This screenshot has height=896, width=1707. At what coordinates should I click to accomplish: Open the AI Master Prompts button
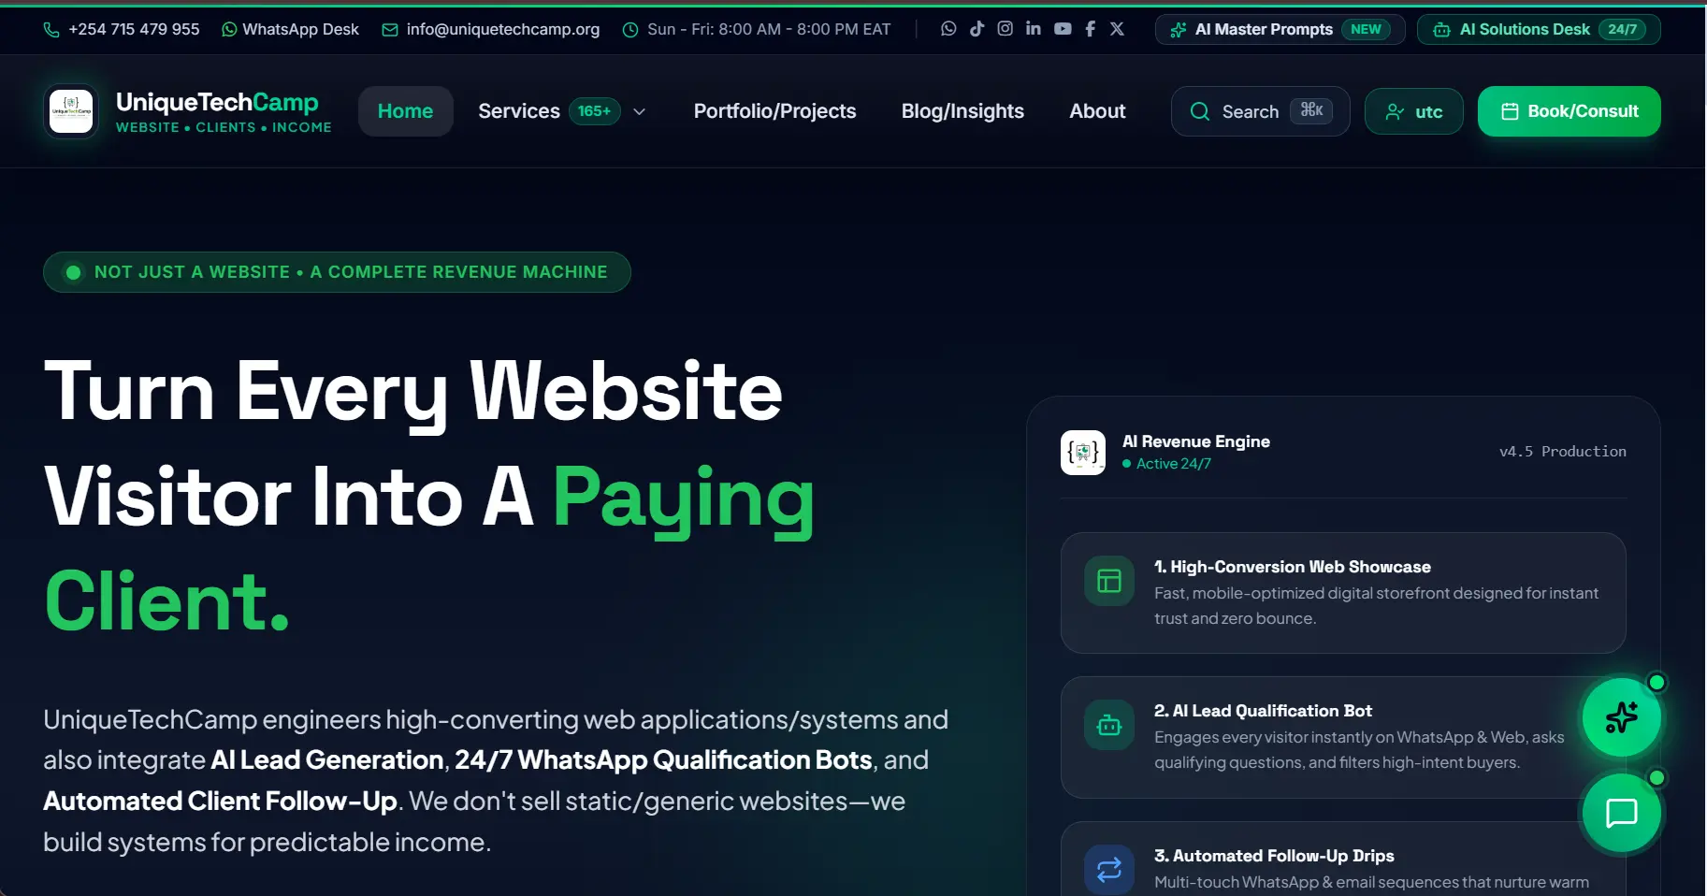tap(1280, 29)
